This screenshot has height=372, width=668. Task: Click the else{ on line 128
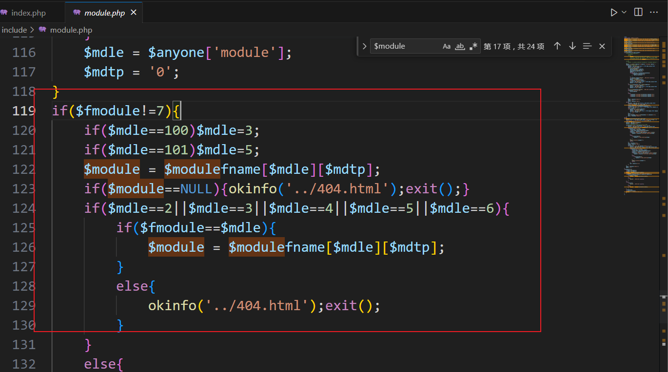136,286
